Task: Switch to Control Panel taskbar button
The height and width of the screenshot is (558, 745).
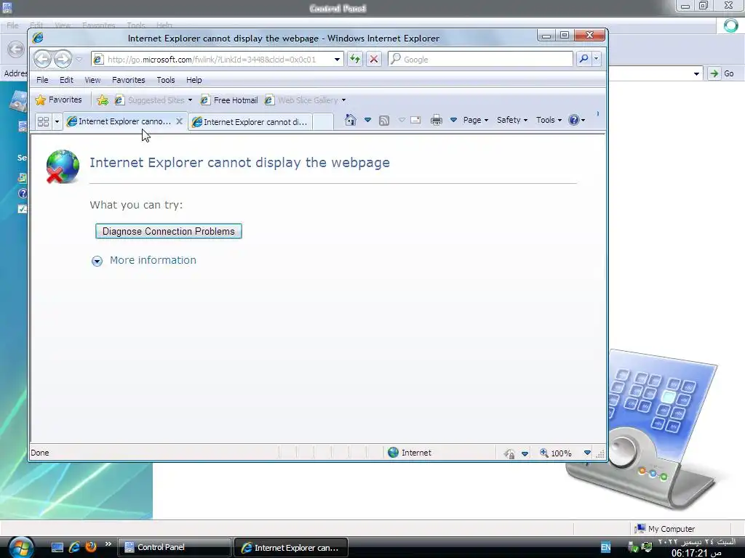Action: (175, 547)
